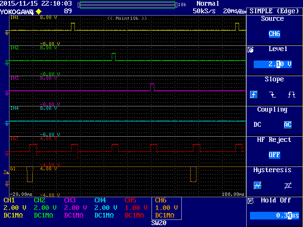
Task: Click the IN2 waveform label
Action: 15,48
